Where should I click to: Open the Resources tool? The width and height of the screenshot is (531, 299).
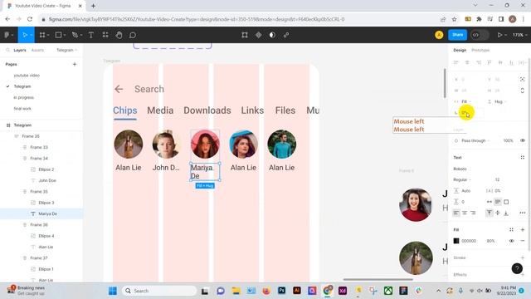105,35
